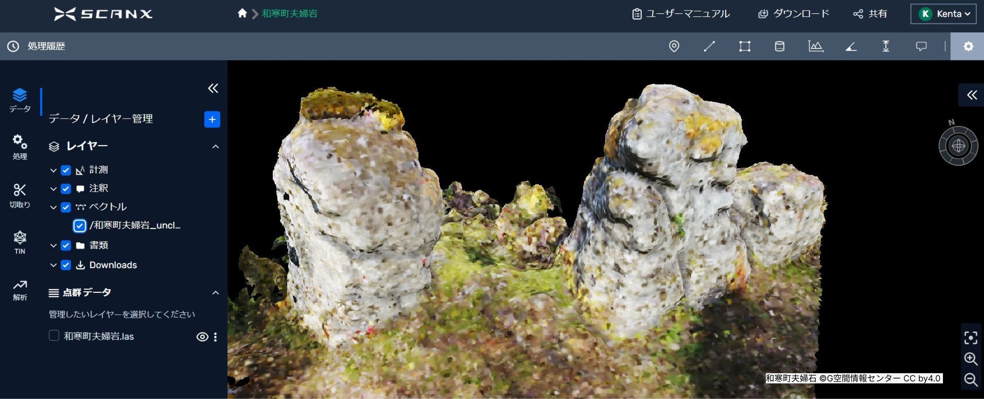The height and width of the screenshot is (399, 984).
Task: Toggle visibility of the 注釈 layer
Action: point(66,188)
